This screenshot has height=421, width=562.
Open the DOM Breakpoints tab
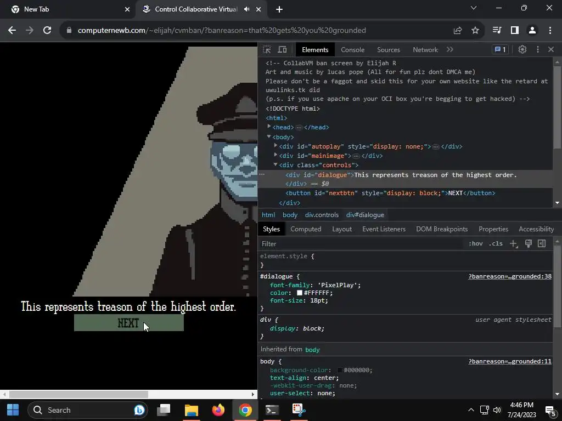[442, 229]
